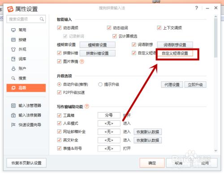Click the scrollbar up arrow
The height and width of the screenshot is (174, 224).
(215, 16)
